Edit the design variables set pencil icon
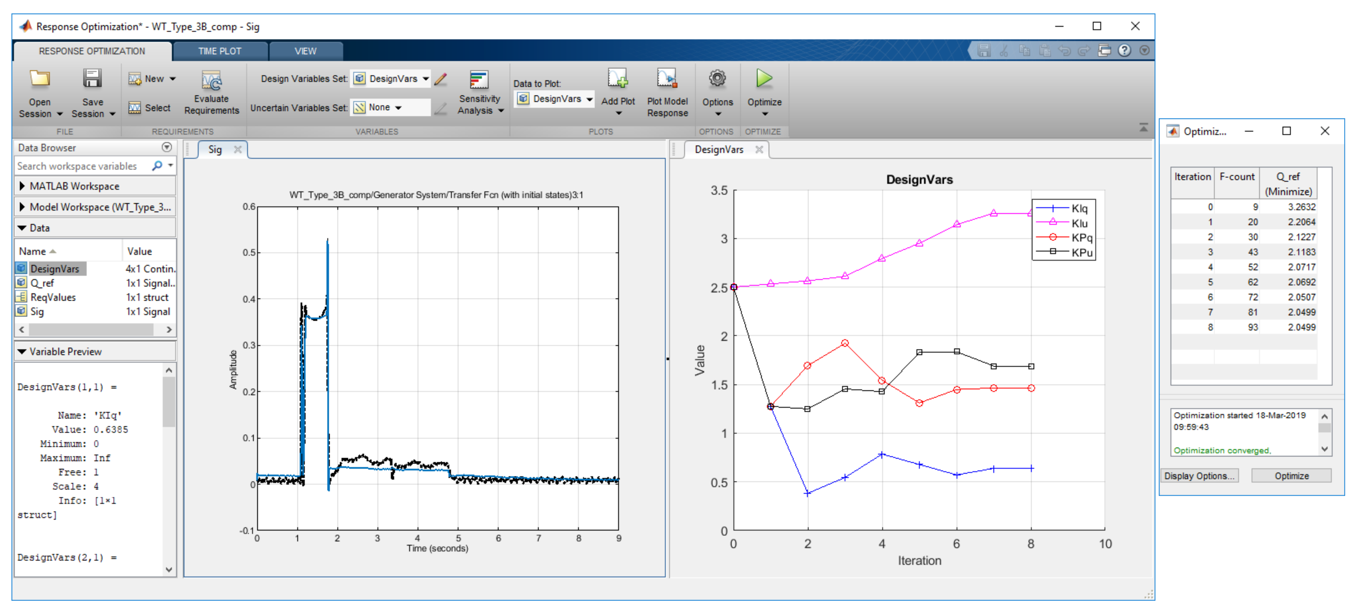This screenshot has height=614, width=1358. [441, 79]
